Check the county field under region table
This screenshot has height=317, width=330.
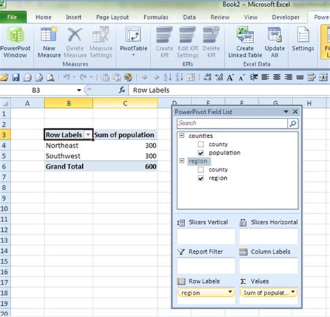pyautogui.click(x=201, y=170)
